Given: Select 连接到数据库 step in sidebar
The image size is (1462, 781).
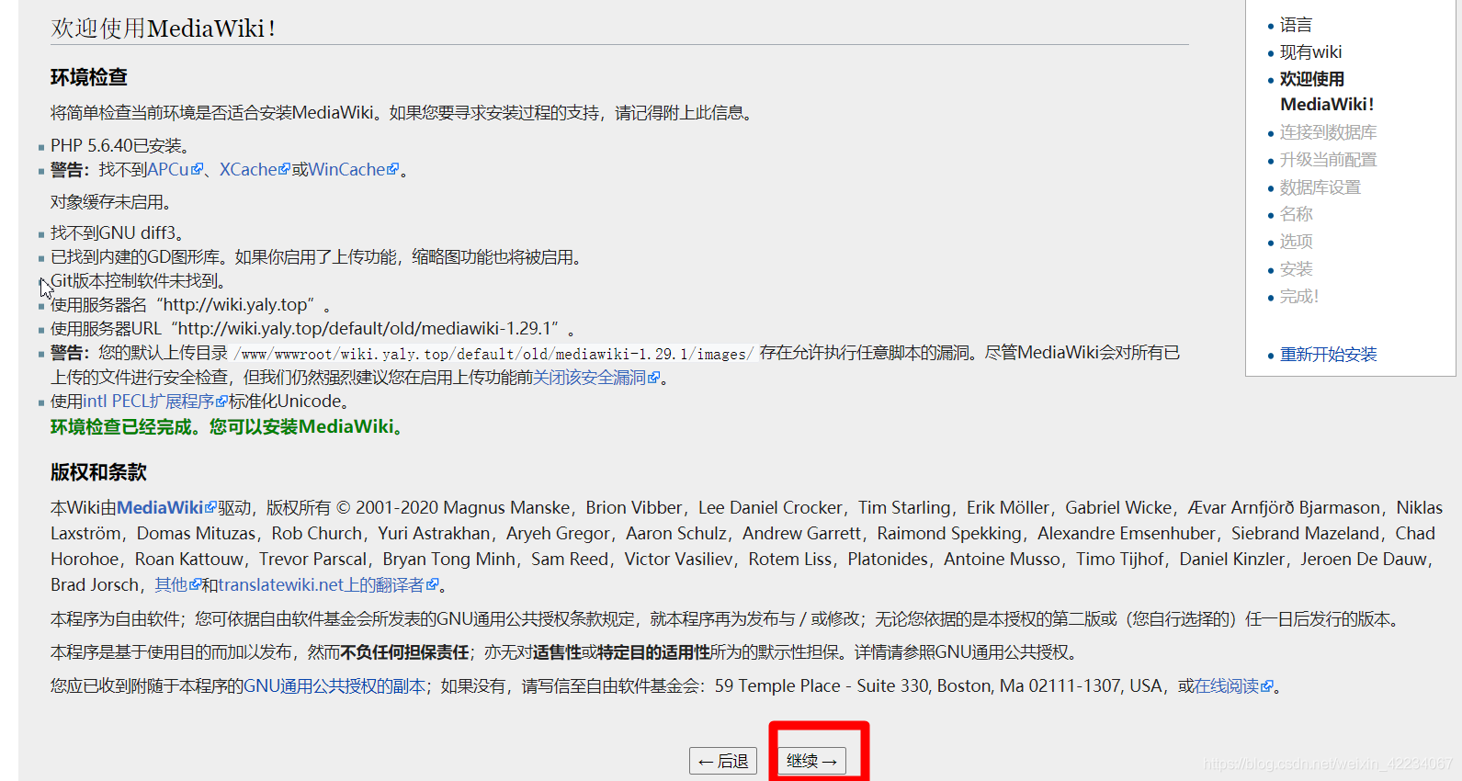Looking at the screenshot, I should pyautogui.click(x=1328, y=132).
